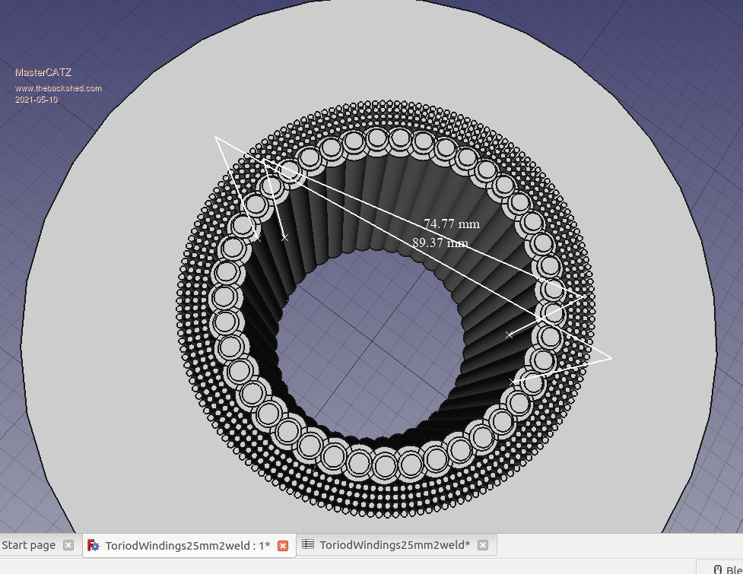Click the spreadsheet grid icon on the tab
Image resolution: width=743 pixels, height=574 pixels.
tap(308, 545)
